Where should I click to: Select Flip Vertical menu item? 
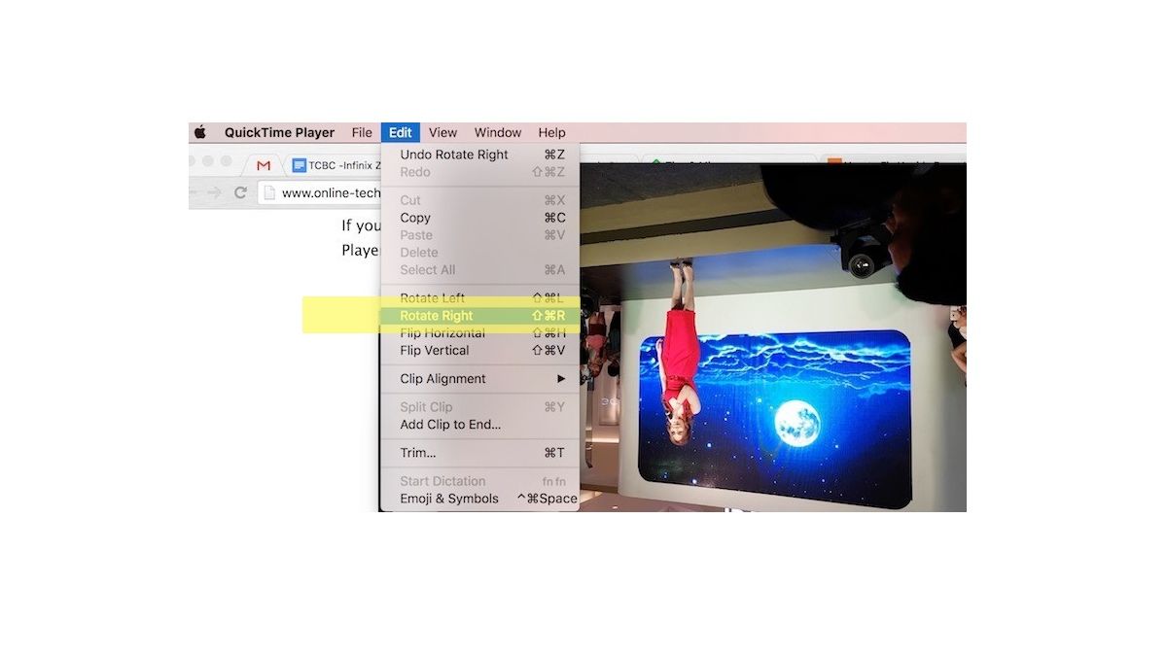pos(479,351)
